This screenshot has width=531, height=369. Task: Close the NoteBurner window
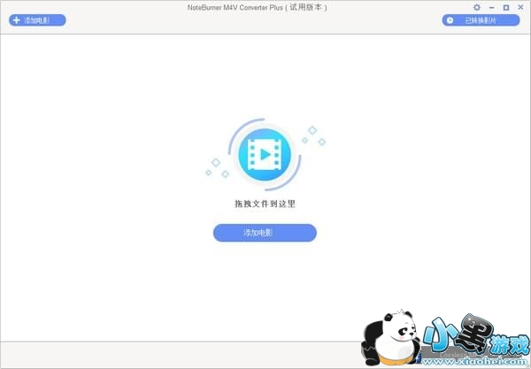[x=520, y=7]
